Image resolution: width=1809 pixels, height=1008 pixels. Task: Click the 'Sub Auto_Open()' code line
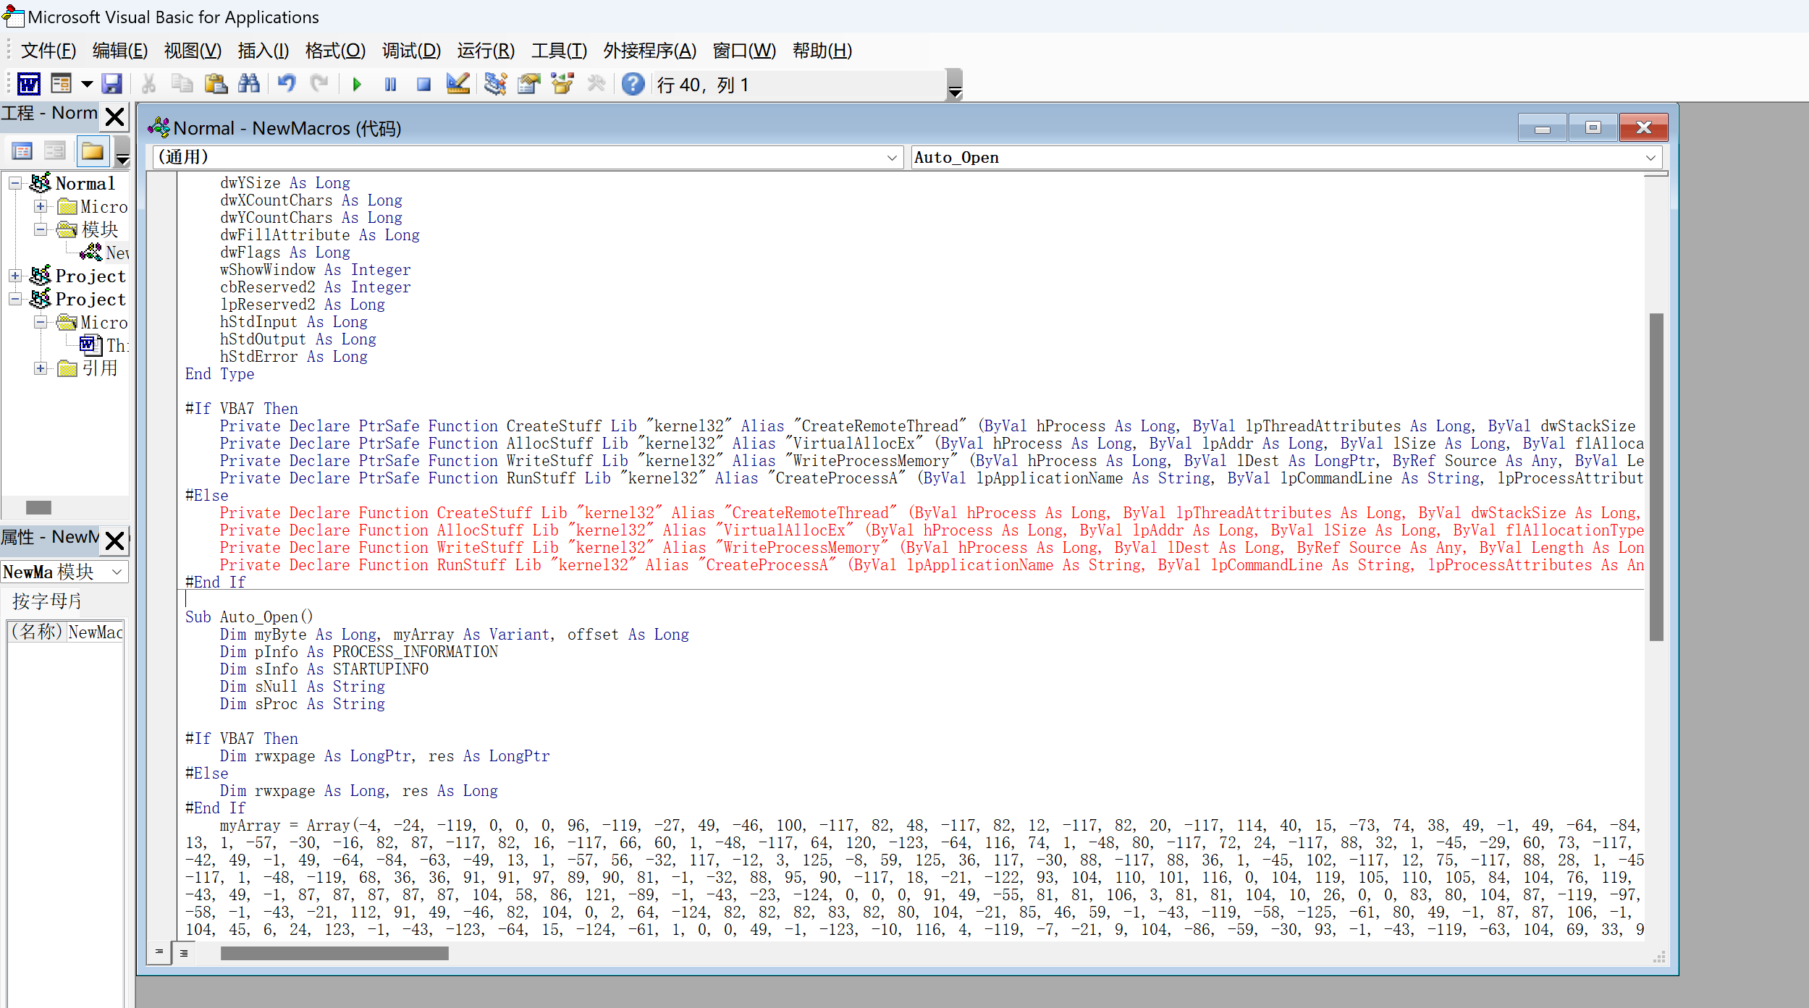point(249,617)
